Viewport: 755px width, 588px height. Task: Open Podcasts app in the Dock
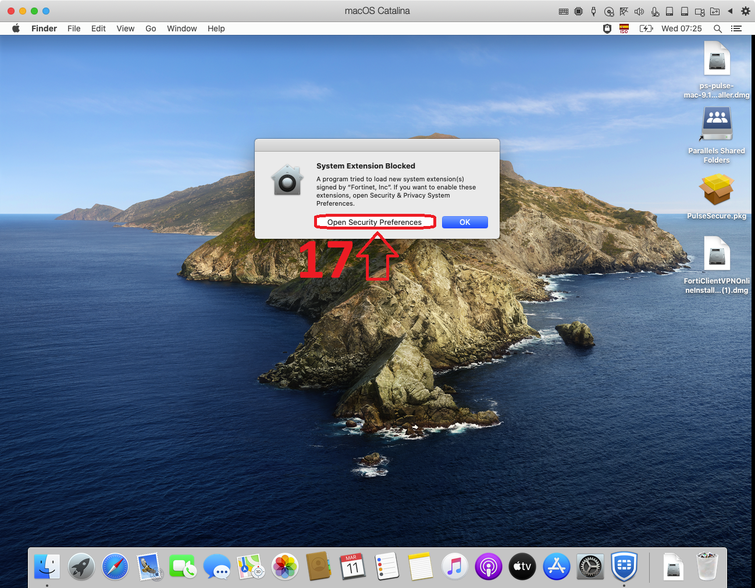(x=489, y=567)
